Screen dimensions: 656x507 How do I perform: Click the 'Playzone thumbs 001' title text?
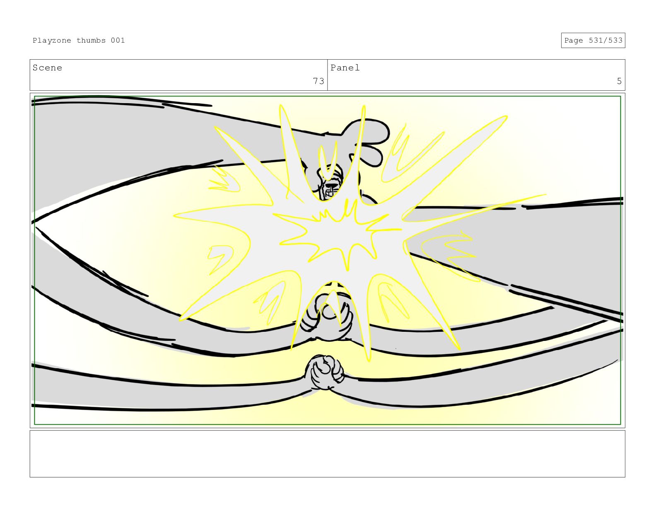(x=79, y=40)
